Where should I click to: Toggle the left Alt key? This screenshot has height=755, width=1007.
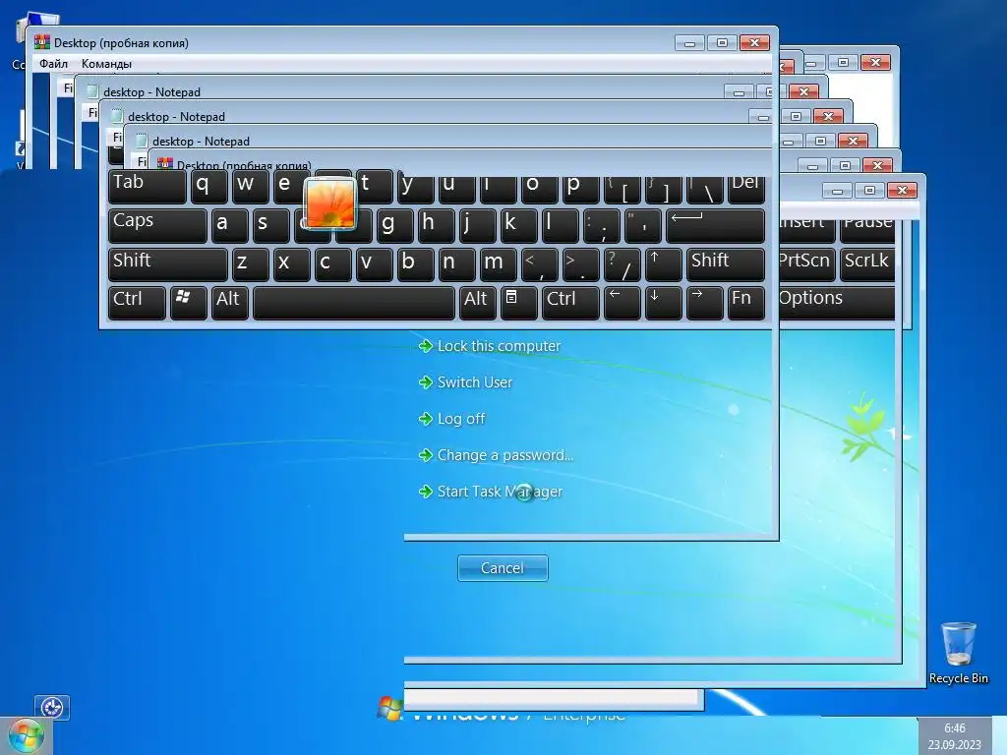click(x=229, y=303)
